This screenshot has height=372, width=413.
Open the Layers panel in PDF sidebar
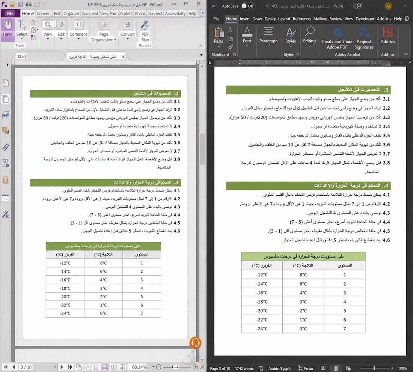tap(6, 115)
